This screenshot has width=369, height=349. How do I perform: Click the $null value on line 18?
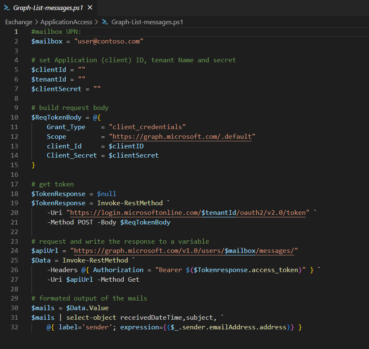107,194
